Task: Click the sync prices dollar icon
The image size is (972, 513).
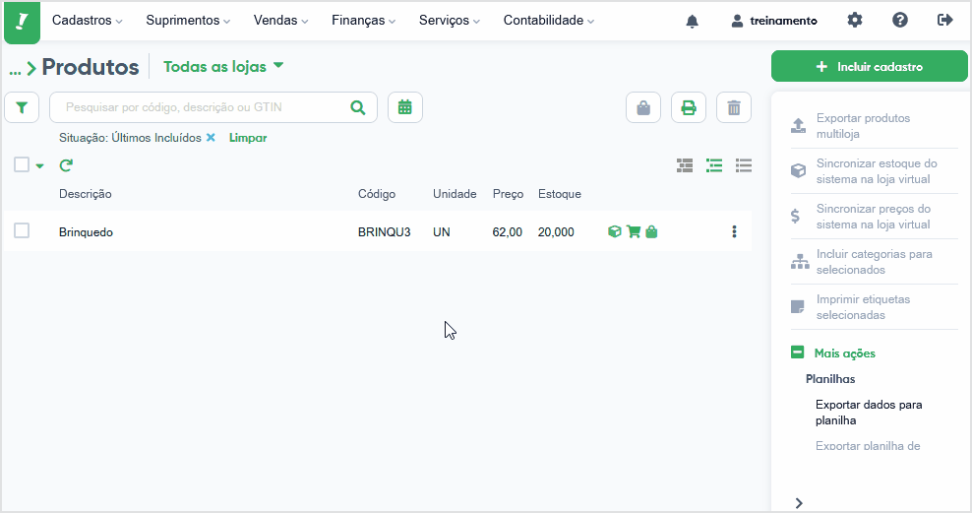Action: pos(795,216)
